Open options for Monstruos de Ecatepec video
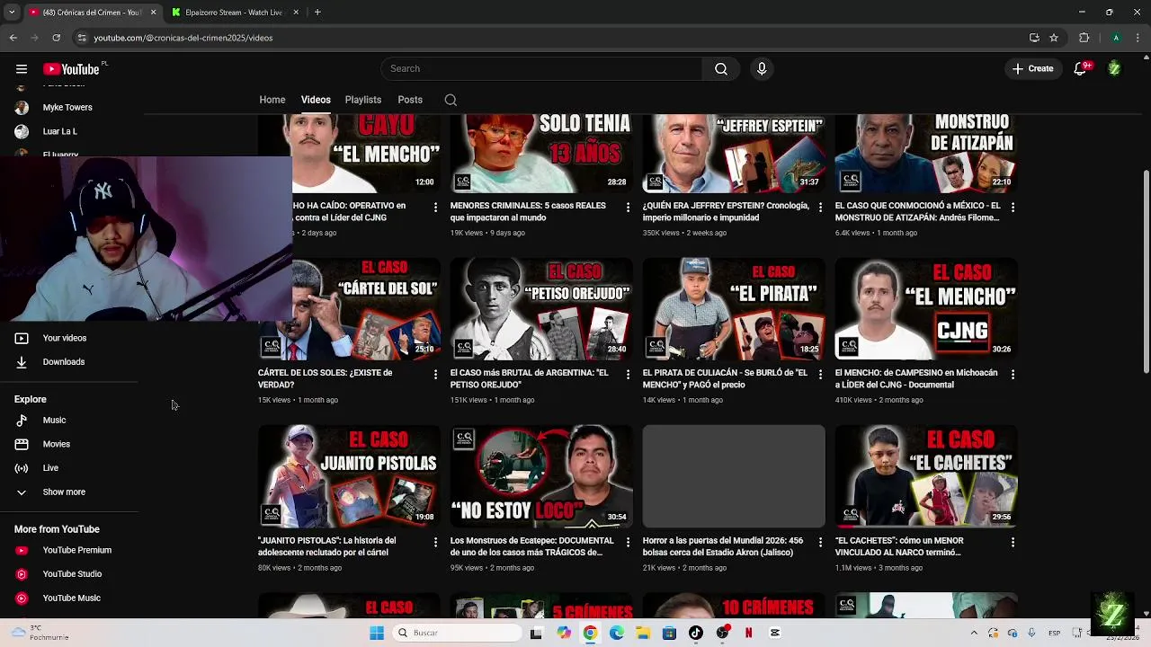This screenshot has width=1151, height=647. coord(628,543)
